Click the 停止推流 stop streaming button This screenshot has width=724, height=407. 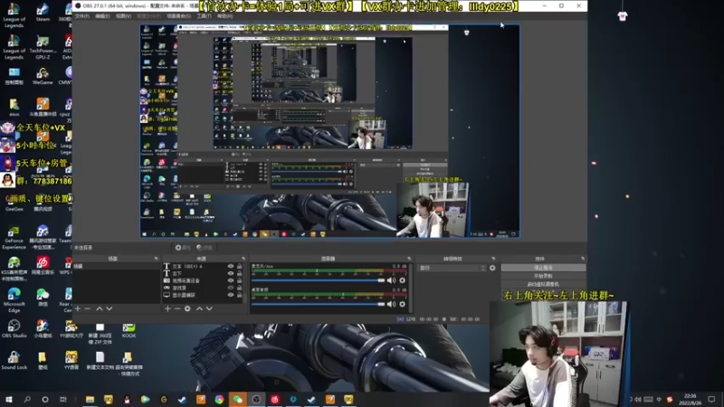[544, 268]
